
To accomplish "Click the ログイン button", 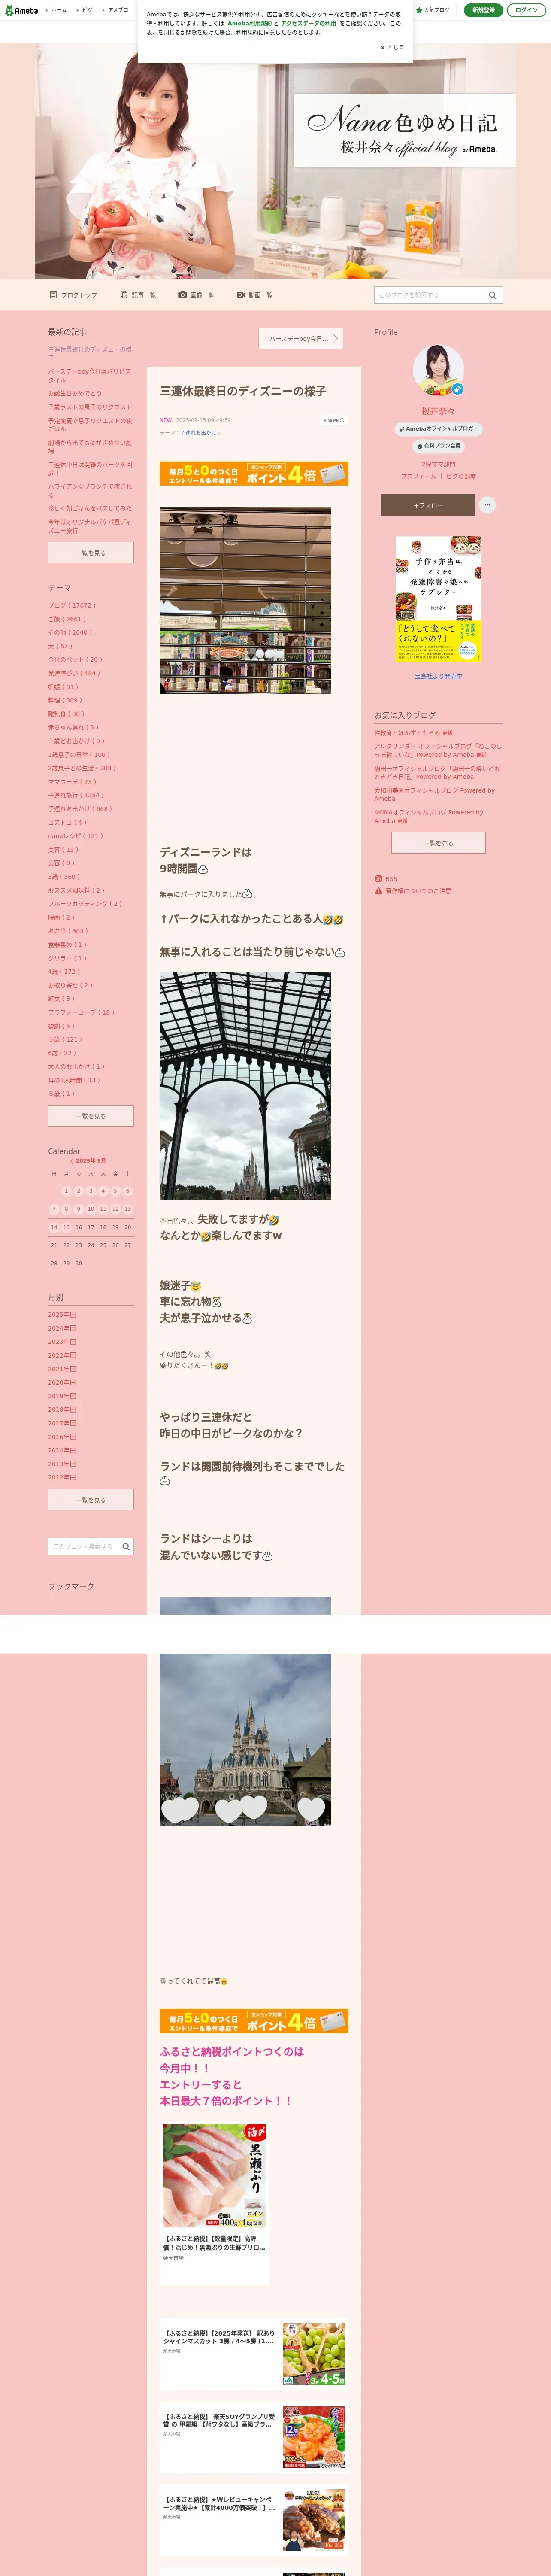I will pos(526,10).
